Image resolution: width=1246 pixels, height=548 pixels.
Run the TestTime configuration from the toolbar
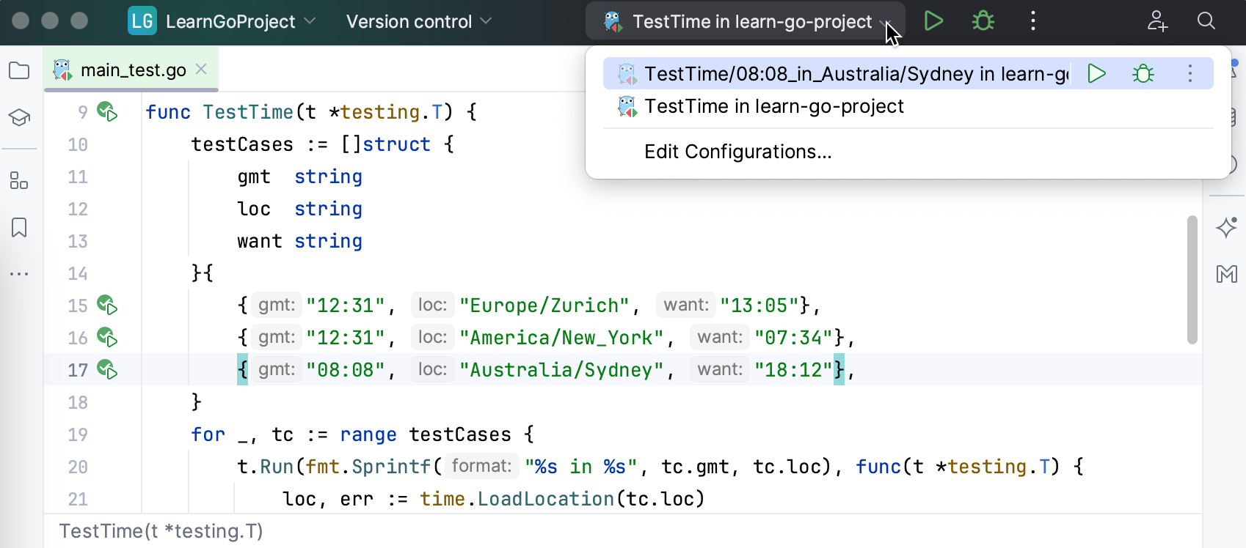[933, 21]
